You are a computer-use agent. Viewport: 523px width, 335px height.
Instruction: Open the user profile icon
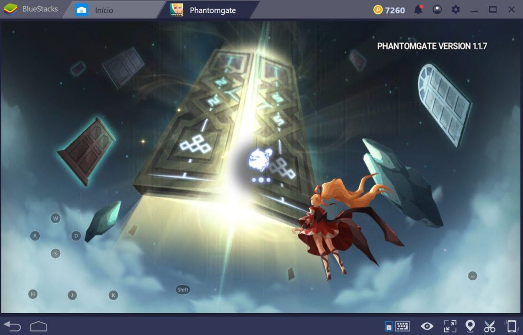[x=437, y=9]
